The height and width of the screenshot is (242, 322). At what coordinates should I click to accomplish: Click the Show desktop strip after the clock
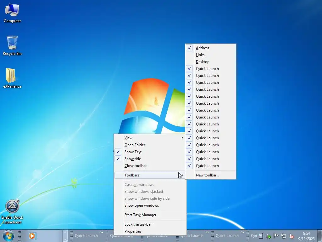click(x=320, y=236)
